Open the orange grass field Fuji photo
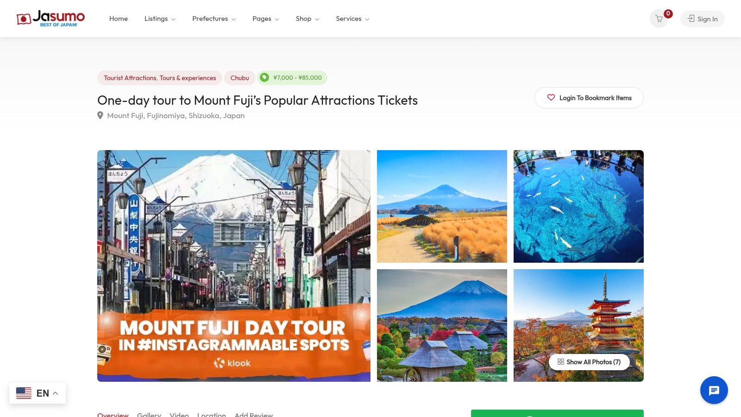Viewport: 741px width, 417px height. pyautogui.click(x=442, y=206)
